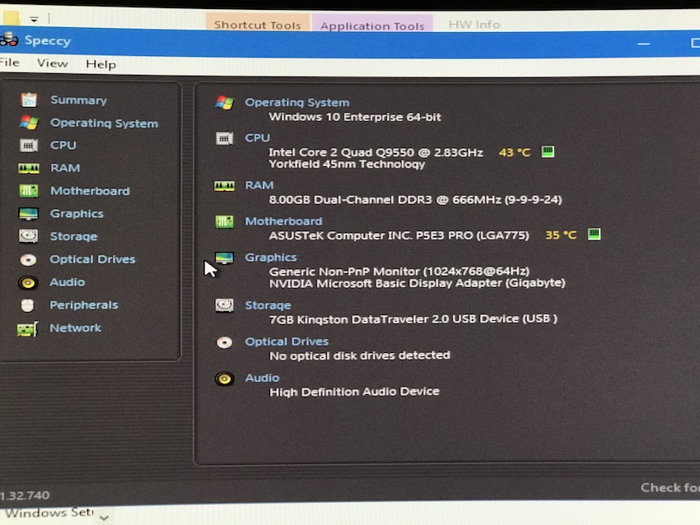Open the CPU heading link in summary
Screen dimensions: 700x525
(x=257, y=137)
